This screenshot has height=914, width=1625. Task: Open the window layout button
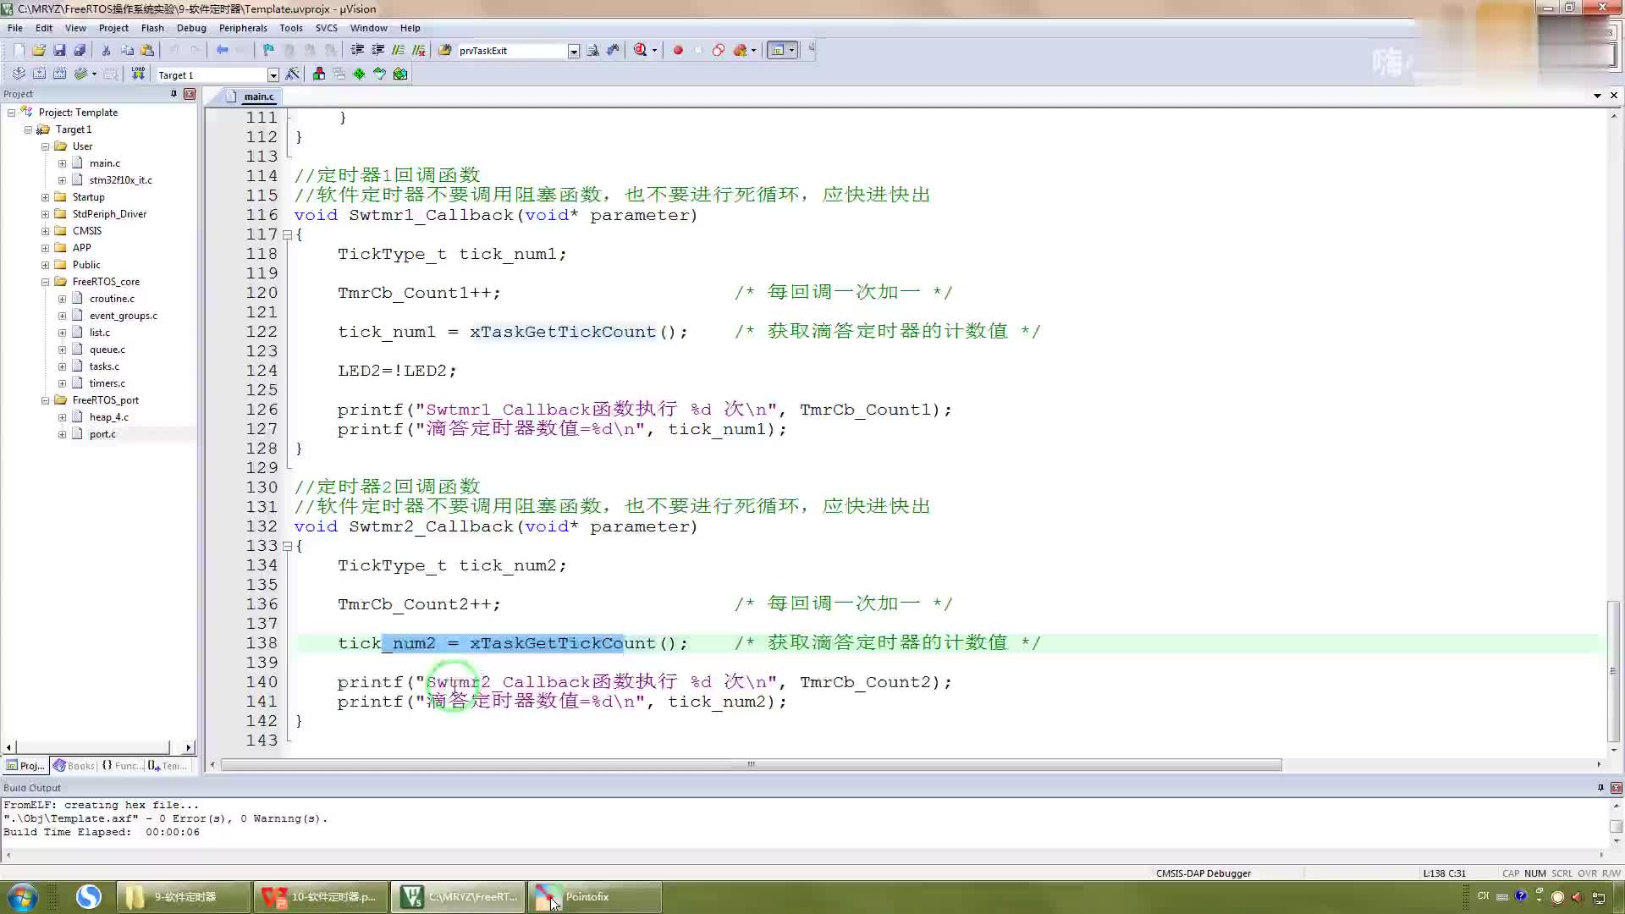(777, 50)
